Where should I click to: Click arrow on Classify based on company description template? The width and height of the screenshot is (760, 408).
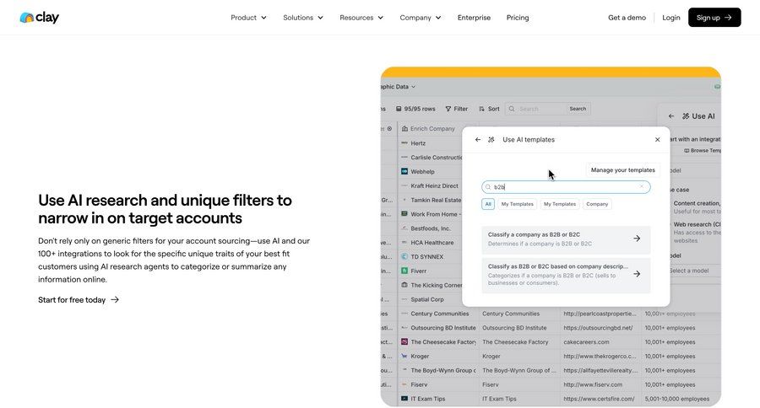[637, 274]
